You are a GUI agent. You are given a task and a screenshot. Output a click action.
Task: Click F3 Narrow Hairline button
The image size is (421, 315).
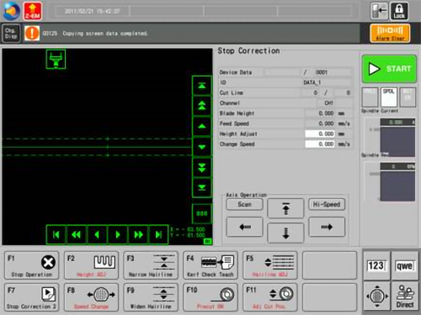(x=151, y=265)
